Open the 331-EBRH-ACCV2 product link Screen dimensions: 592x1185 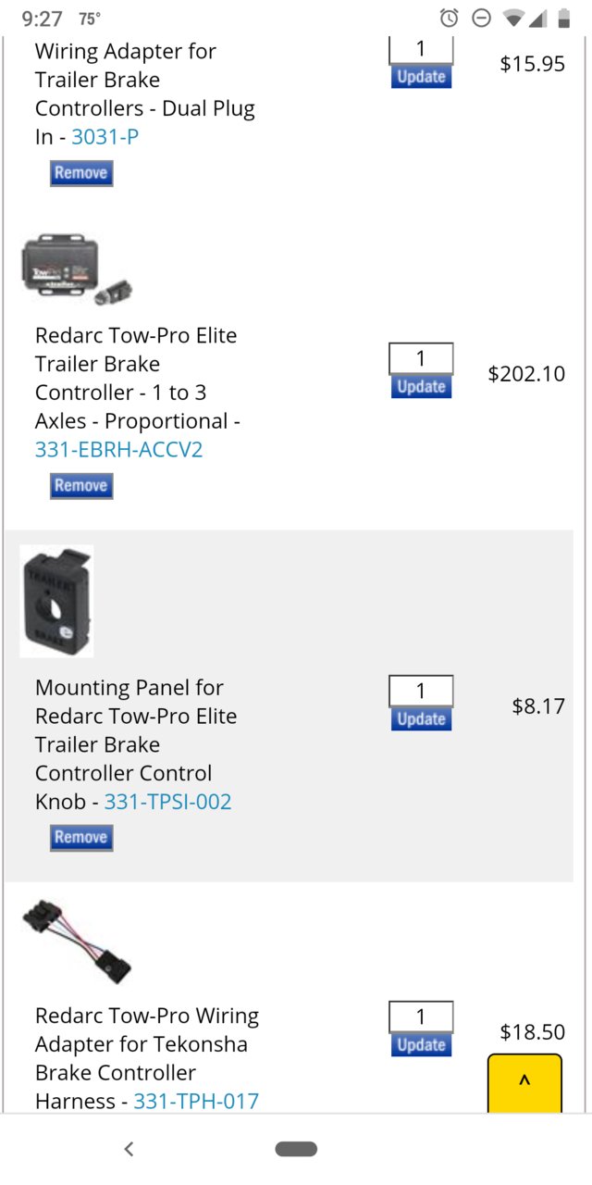pyautogui.click(x=118, y=450)
